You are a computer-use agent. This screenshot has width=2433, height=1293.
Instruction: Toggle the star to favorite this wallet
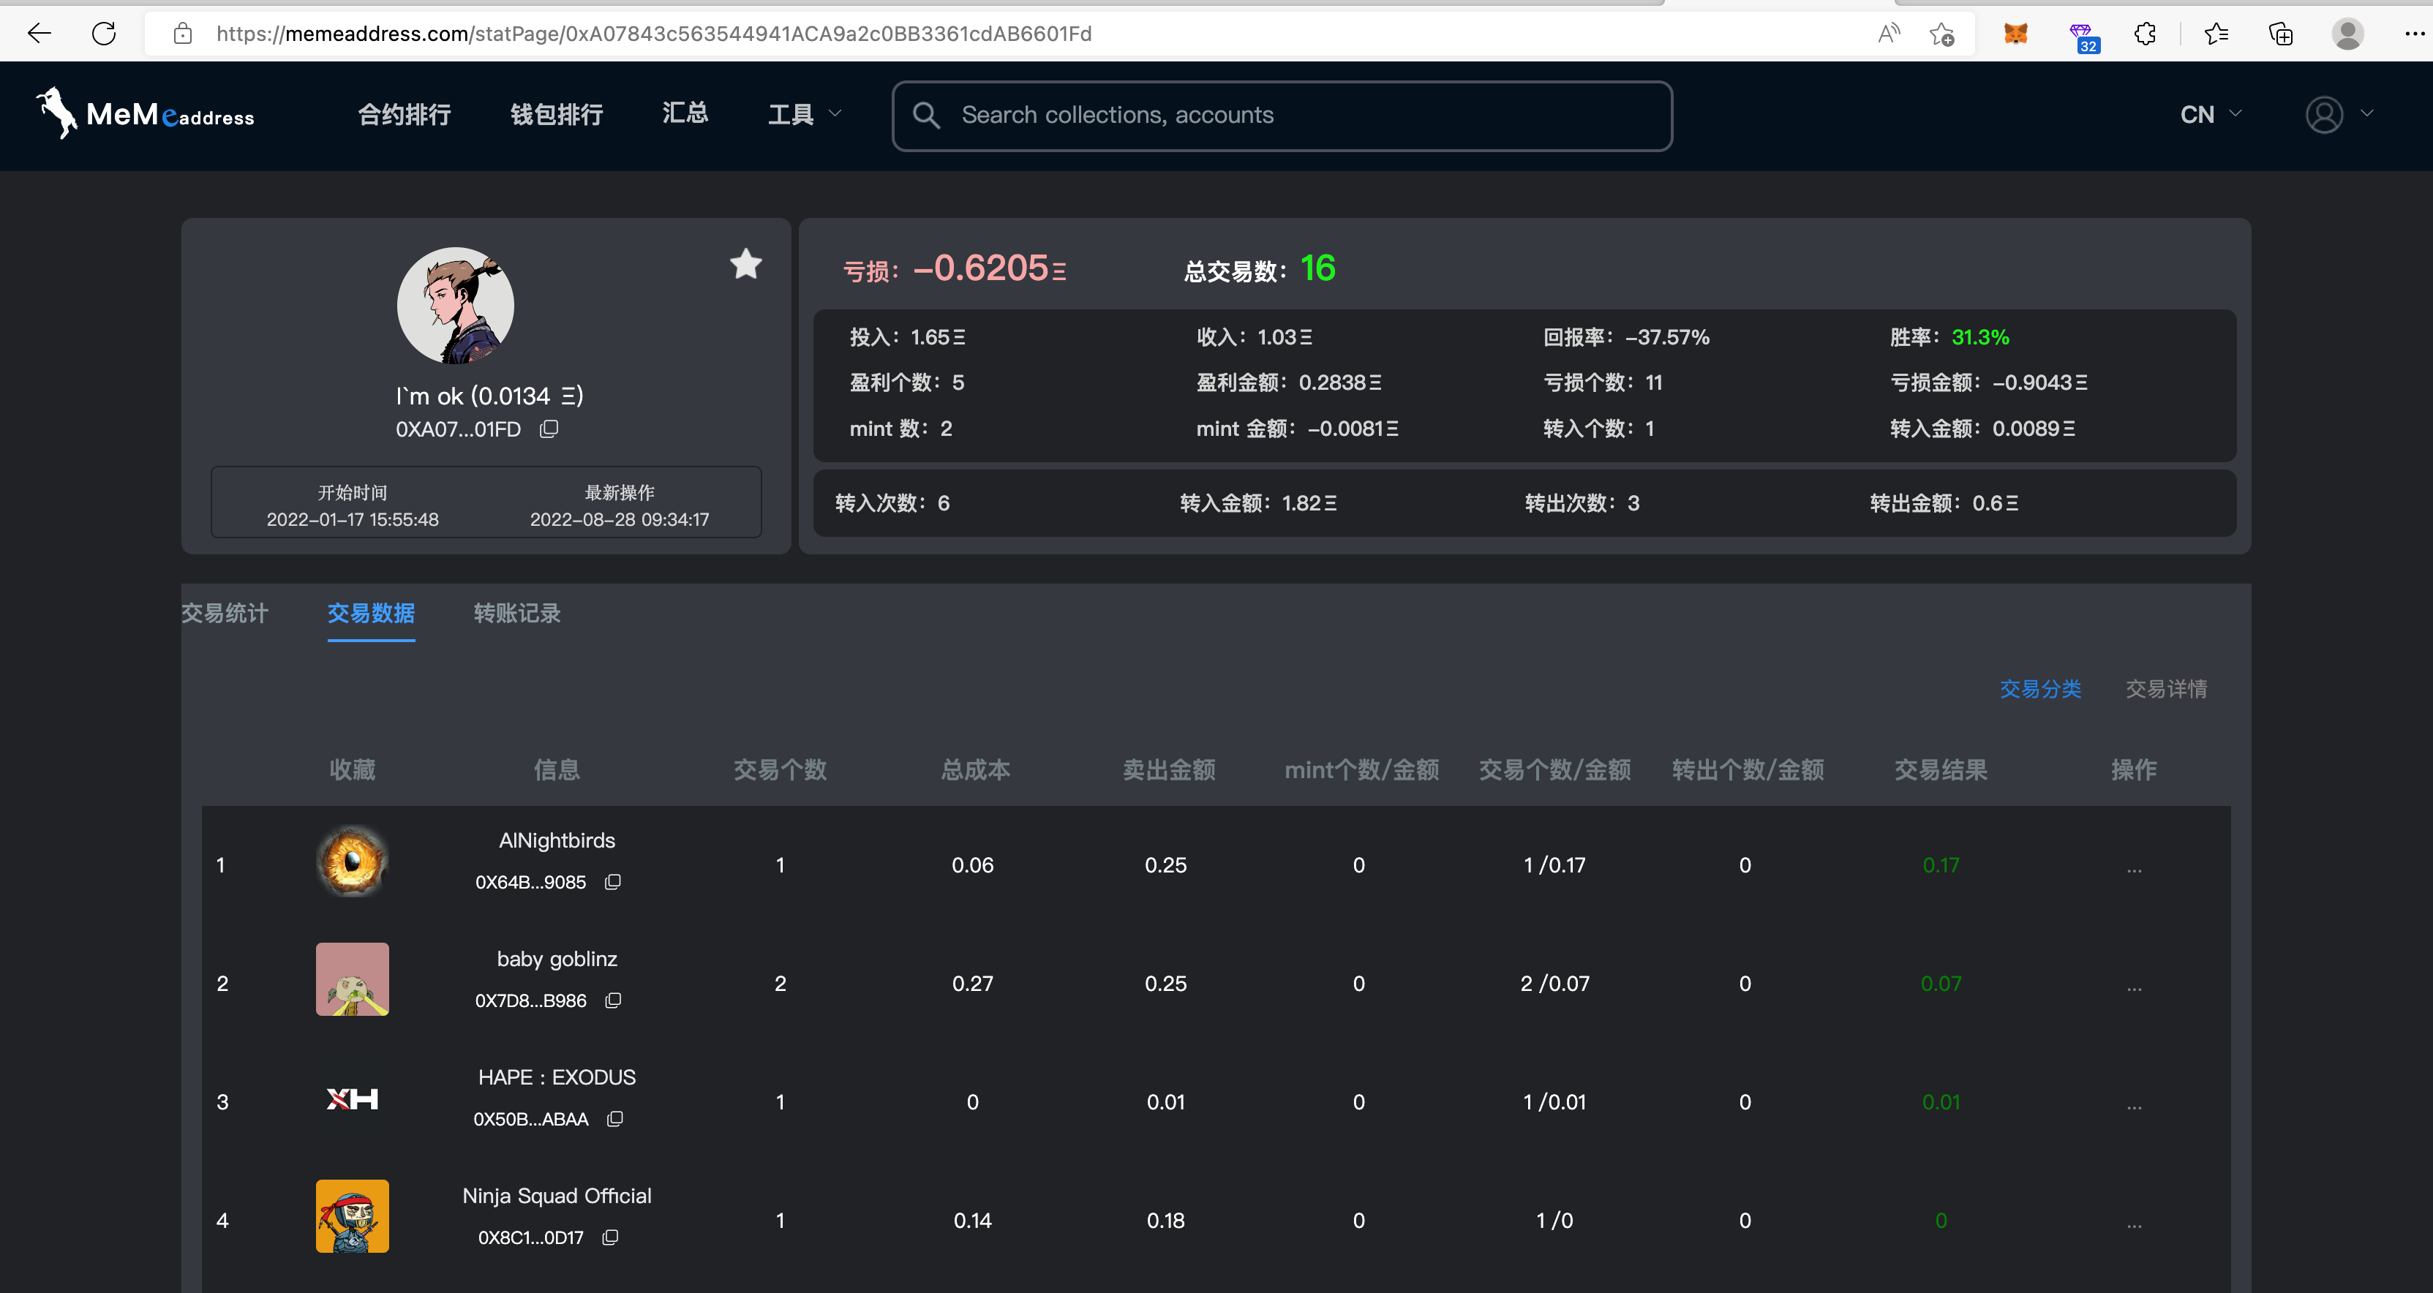(746, 265)
